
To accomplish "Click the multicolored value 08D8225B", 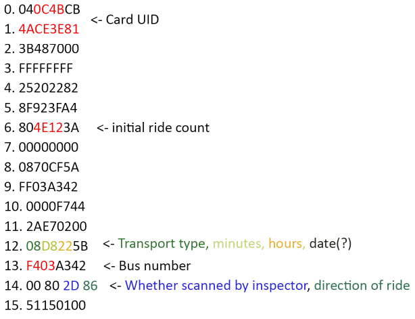I will tap(57, 246).
